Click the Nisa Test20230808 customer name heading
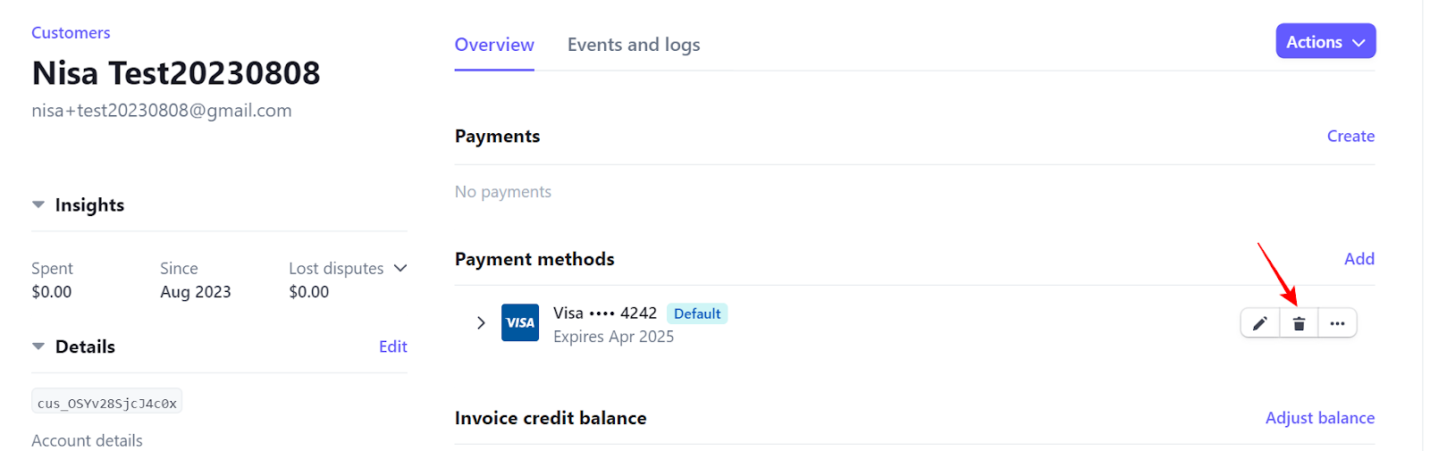The image size is (1430, 451). [176, 73]
